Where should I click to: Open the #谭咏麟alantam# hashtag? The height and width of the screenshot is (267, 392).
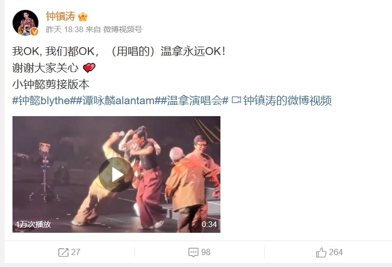[x=118, y=101]
